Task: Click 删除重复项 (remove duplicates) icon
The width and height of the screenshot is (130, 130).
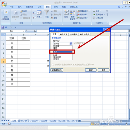Action: [73, 13]
